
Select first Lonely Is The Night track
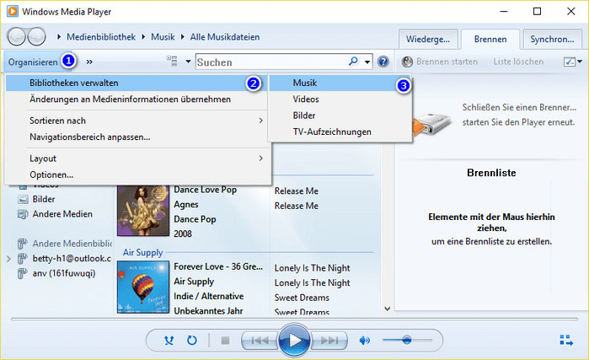coord(312,268)
